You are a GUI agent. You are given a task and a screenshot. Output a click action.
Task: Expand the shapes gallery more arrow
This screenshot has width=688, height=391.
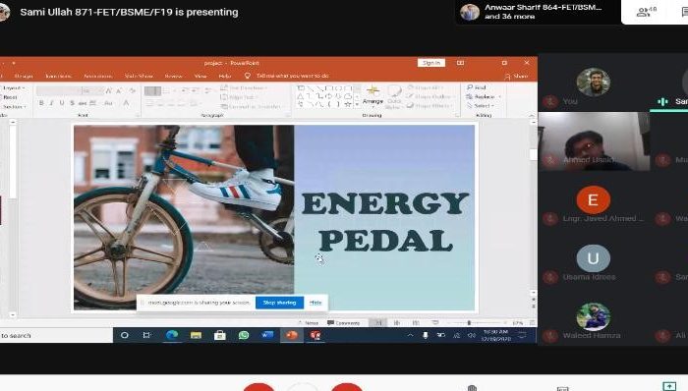click(x=357, y=104)
